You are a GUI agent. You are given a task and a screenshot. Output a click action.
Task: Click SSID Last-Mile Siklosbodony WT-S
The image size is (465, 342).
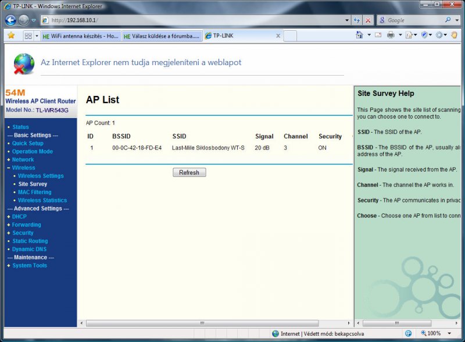click(208, 148)
